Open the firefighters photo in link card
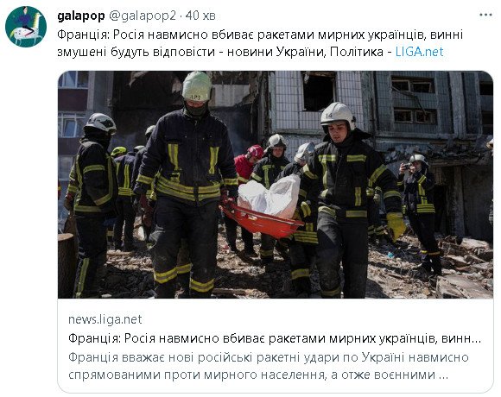This screenshot has width=501, height=397. [x=276, y=185]
